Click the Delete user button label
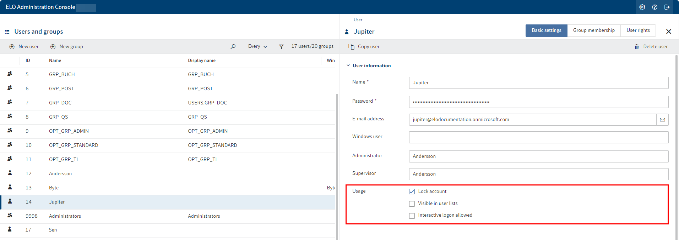The image size is (679, 240). (655, 47)
